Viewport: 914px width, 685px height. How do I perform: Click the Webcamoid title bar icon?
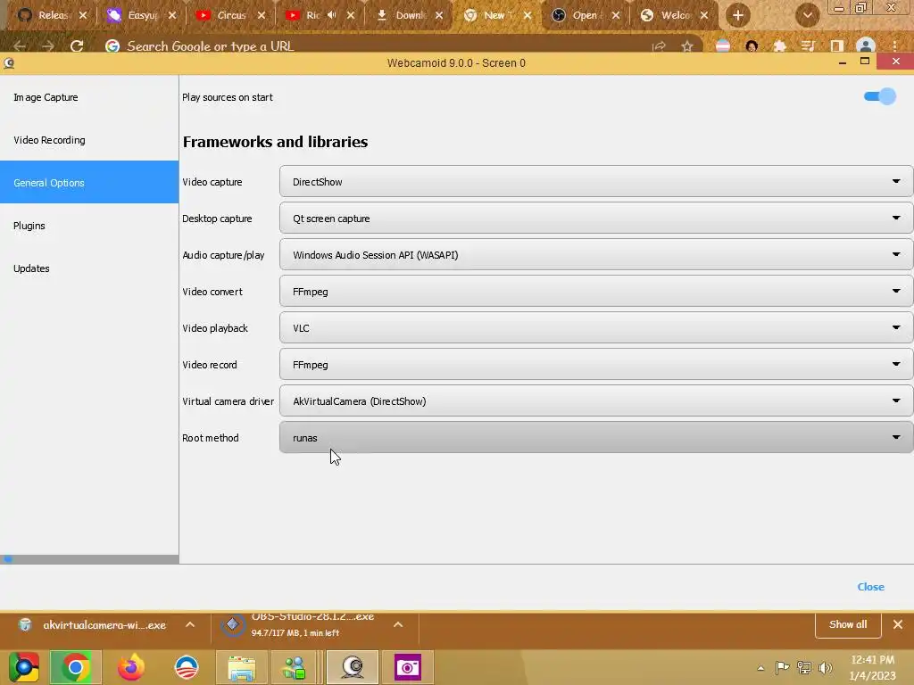pos(9,63)
